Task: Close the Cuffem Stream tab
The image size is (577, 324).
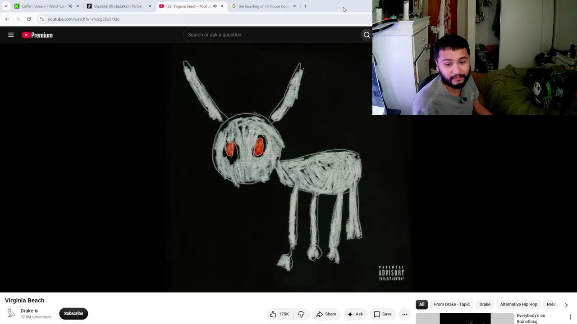Action: point(78,6)
